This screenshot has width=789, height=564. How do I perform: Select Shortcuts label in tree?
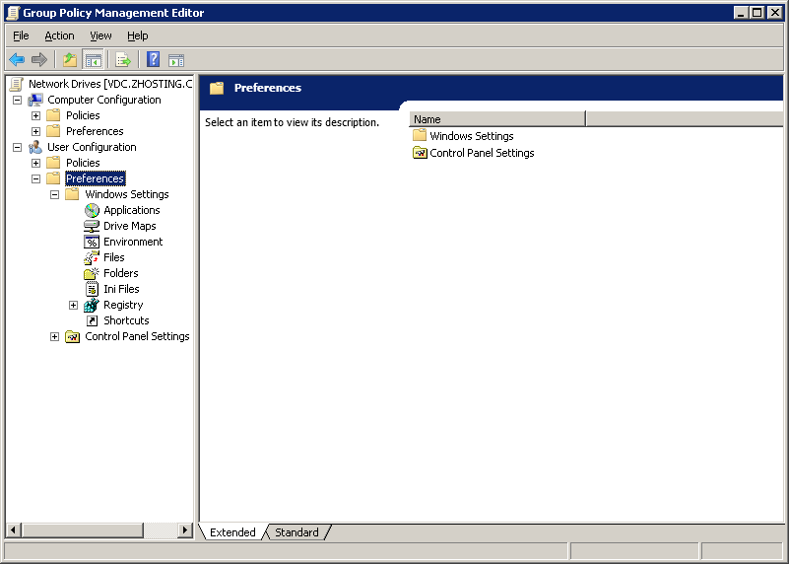pos(126,320)
